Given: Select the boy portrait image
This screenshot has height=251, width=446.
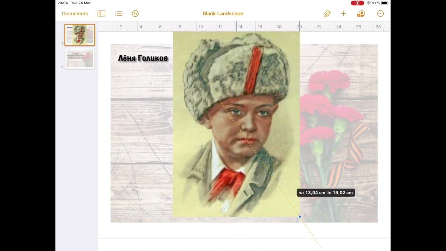Looking at the screenshot, I should [236, 124].
